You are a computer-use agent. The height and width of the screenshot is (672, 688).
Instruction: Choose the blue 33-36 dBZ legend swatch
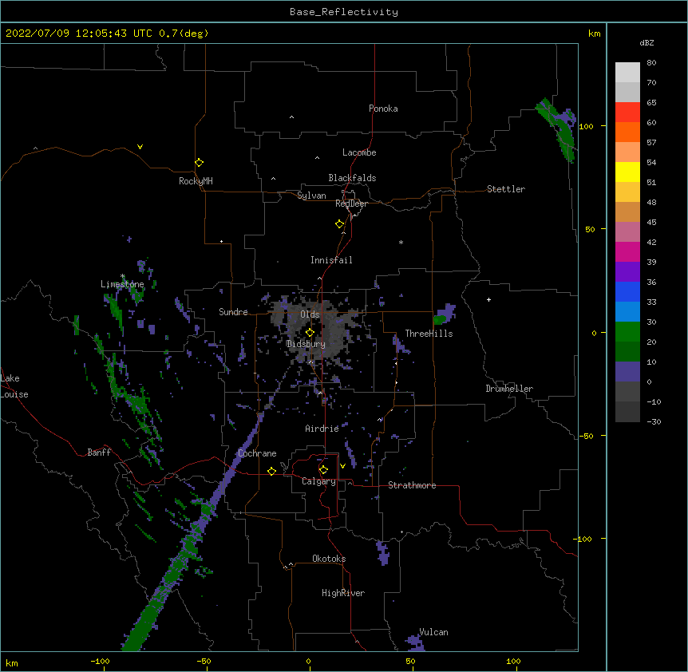[627, 291]
